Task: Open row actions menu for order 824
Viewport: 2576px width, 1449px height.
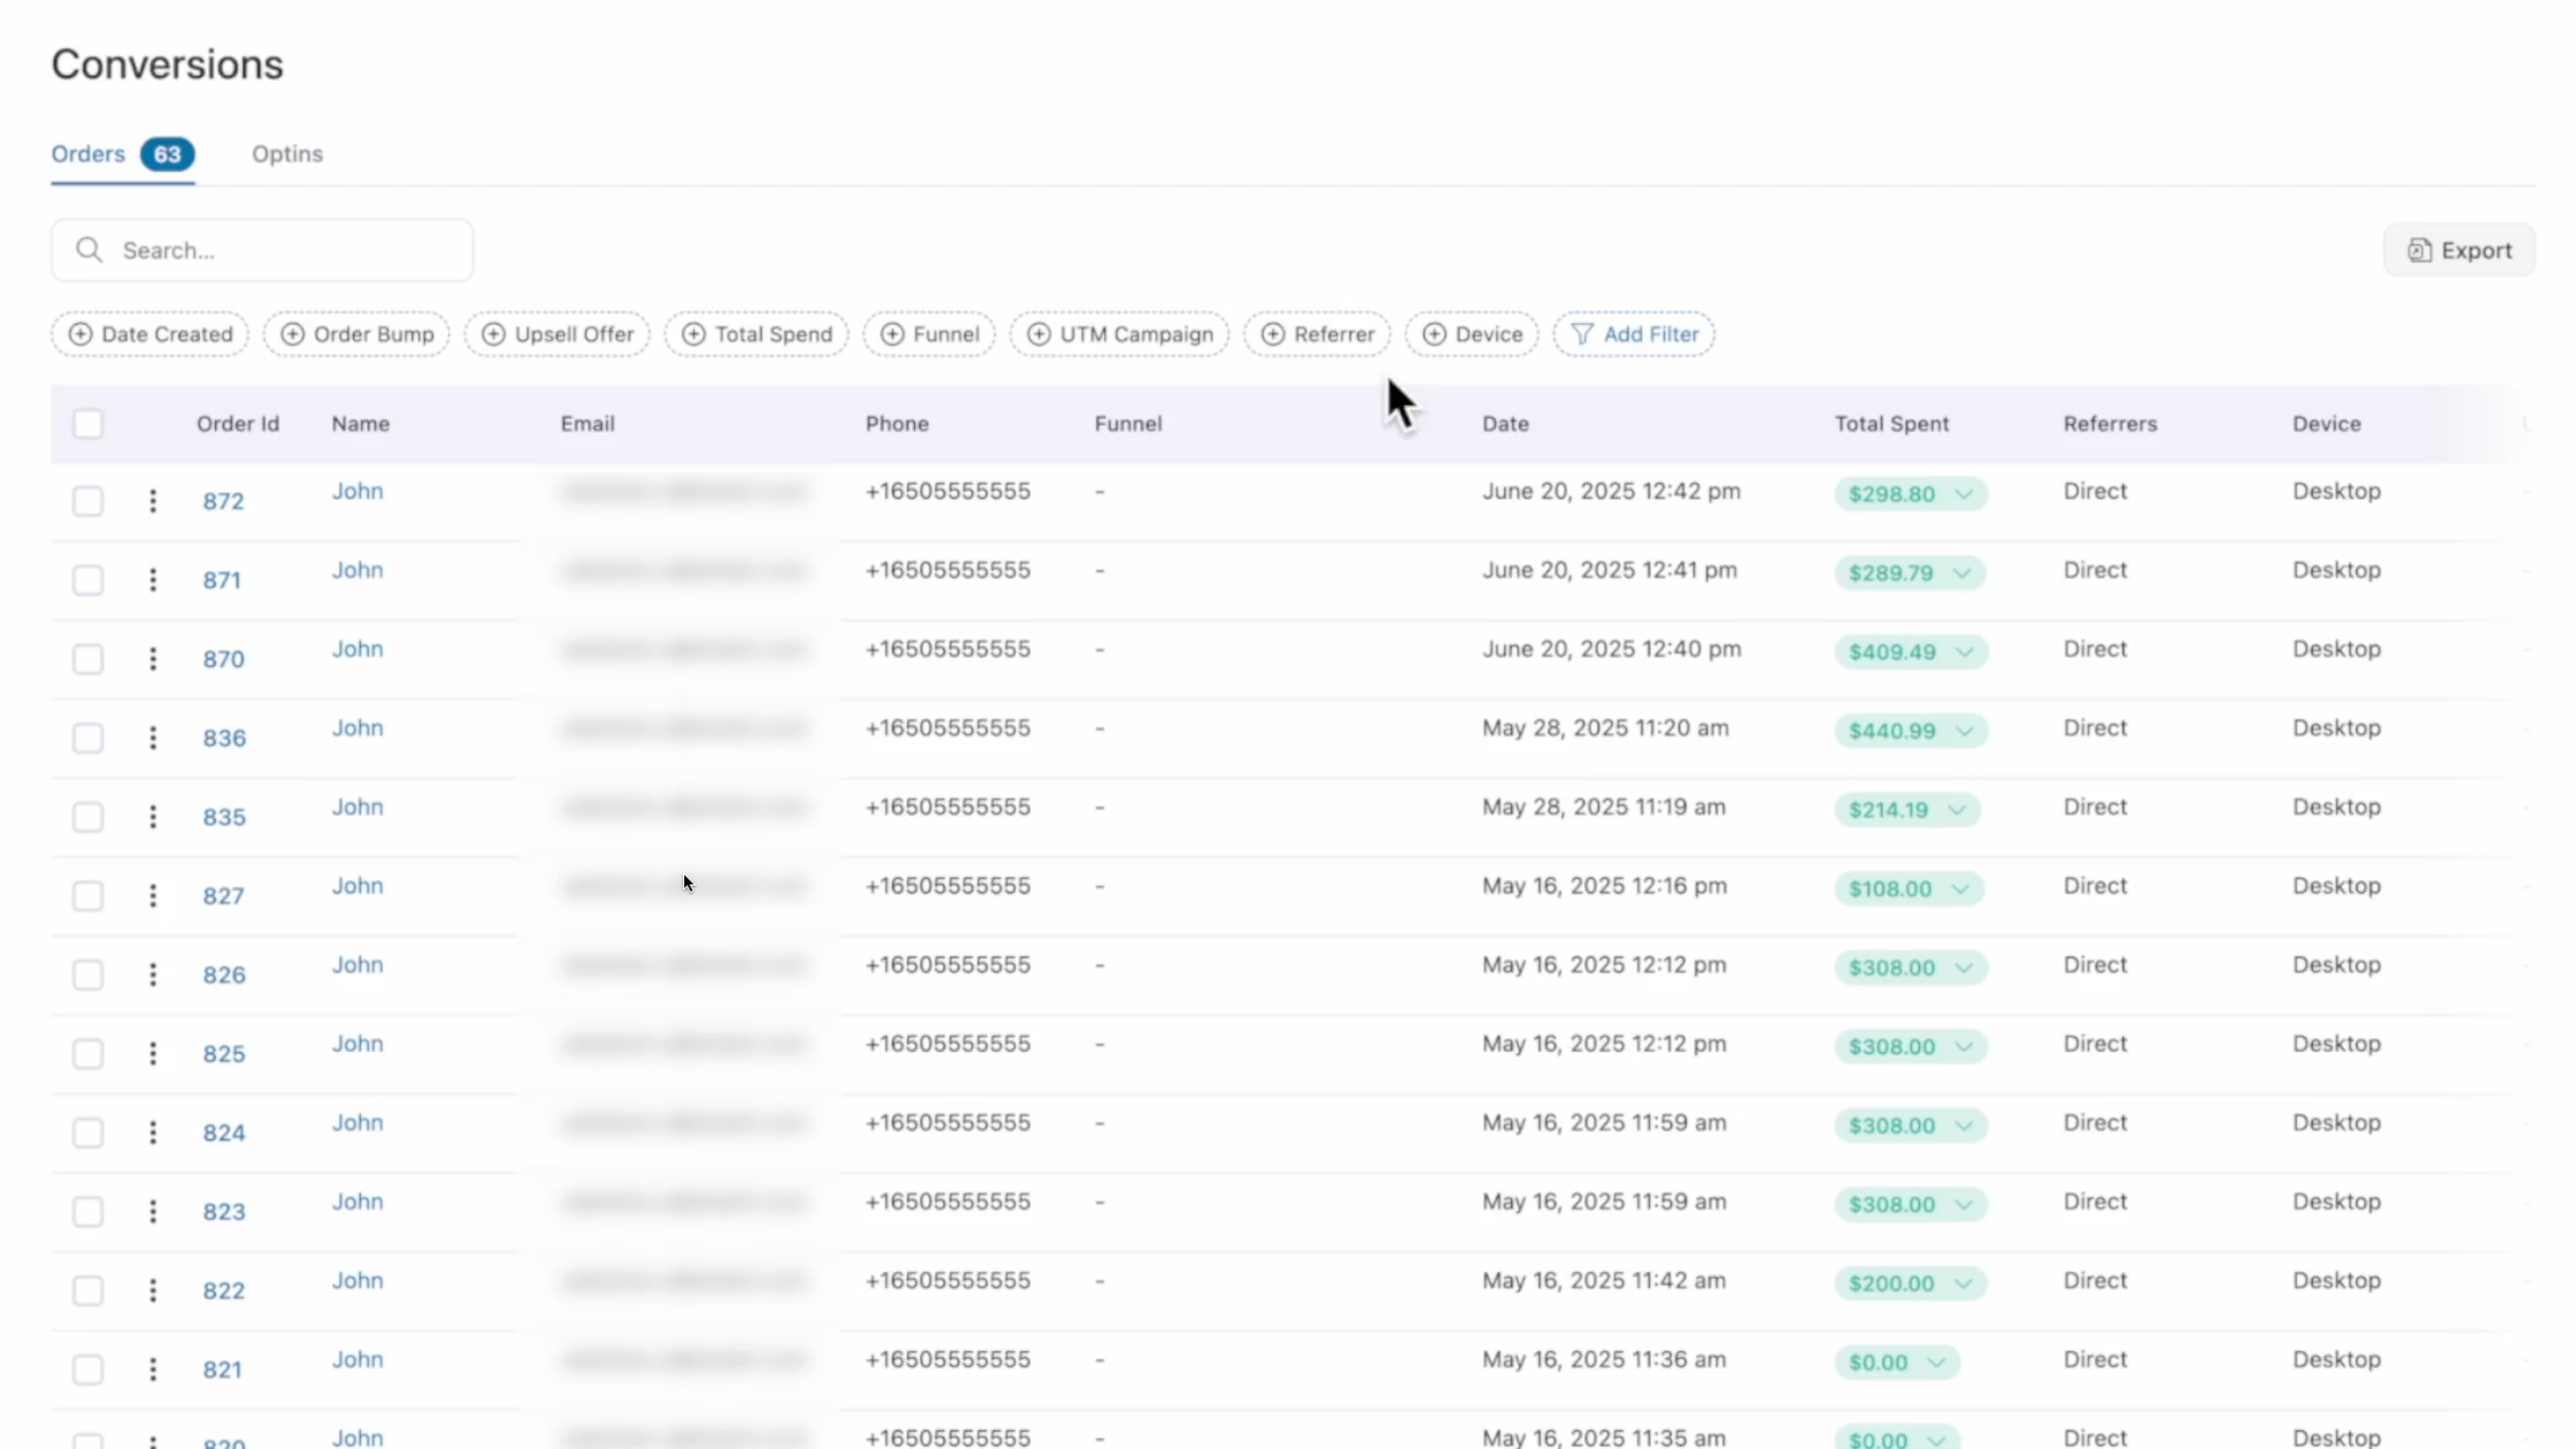Action: click(x=153, y=1133)
